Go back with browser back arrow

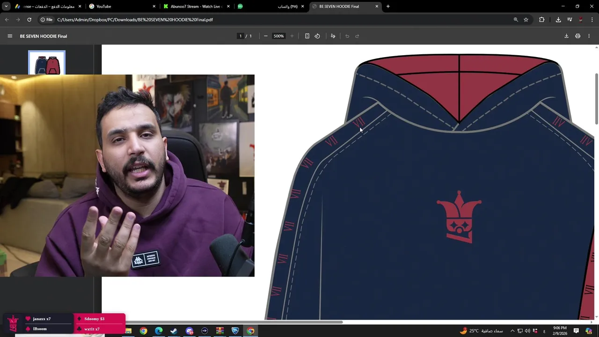point(7,20)
